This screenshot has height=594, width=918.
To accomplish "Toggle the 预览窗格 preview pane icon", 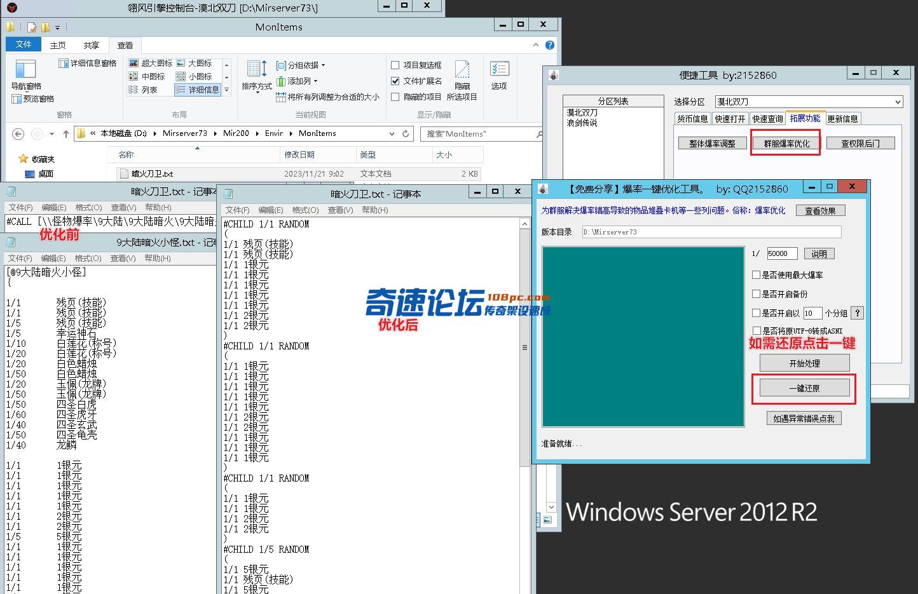I will pyautogui.click(x=17, y=99).
